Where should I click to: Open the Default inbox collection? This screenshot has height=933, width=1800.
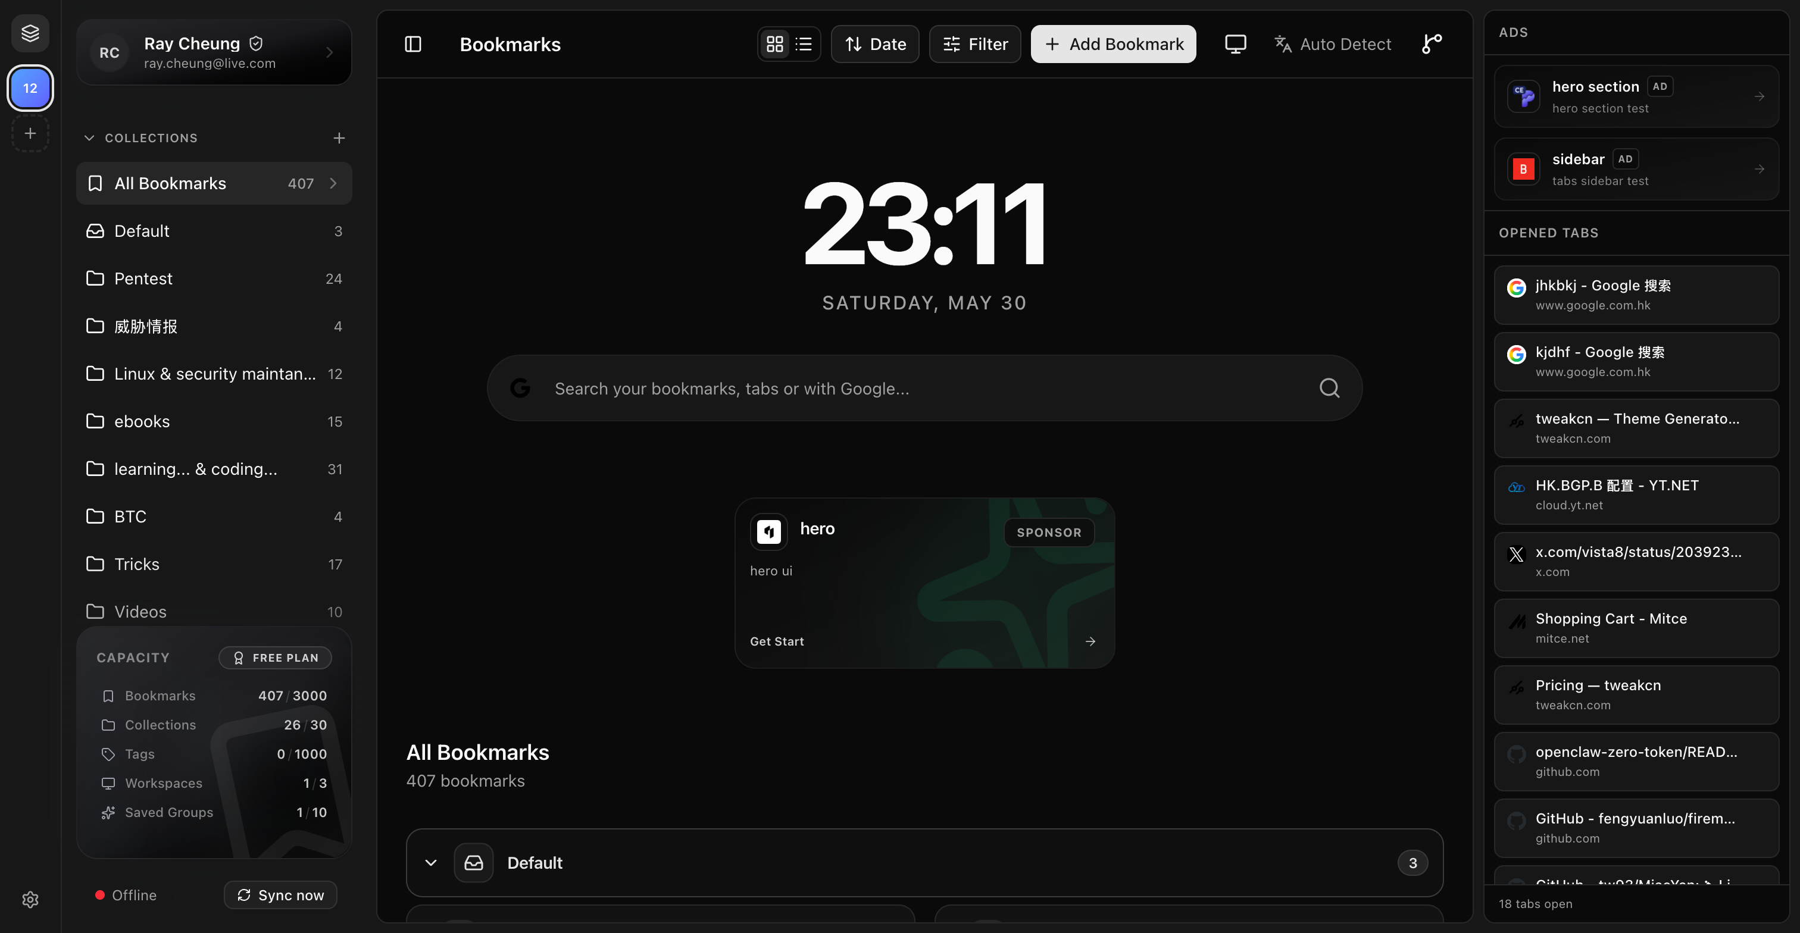pos(214,230)
